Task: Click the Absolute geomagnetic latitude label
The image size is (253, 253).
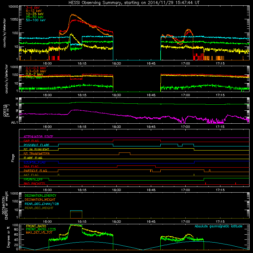Action: [x=219, y=226]
